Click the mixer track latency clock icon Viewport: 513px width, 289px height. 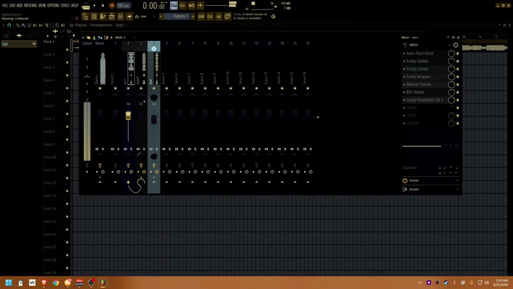pos(456,45)
